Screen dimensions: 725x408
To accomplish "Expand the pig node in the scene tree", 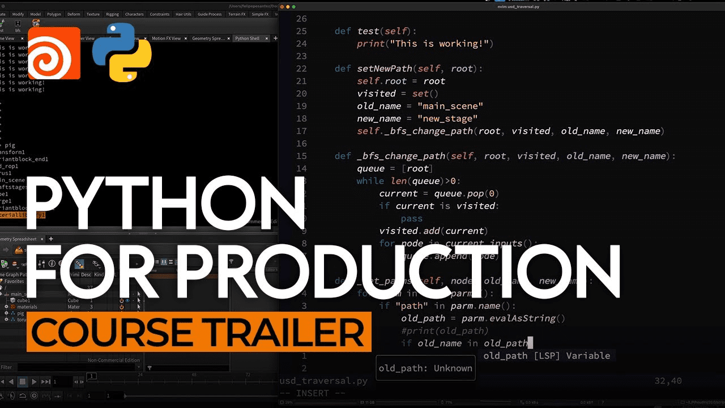I will [6, 313].
